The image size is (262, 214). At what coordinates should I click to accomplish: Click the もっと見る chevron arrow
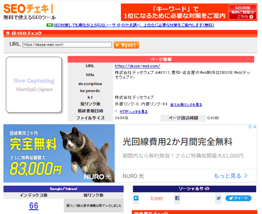click(x=246, y=176)
